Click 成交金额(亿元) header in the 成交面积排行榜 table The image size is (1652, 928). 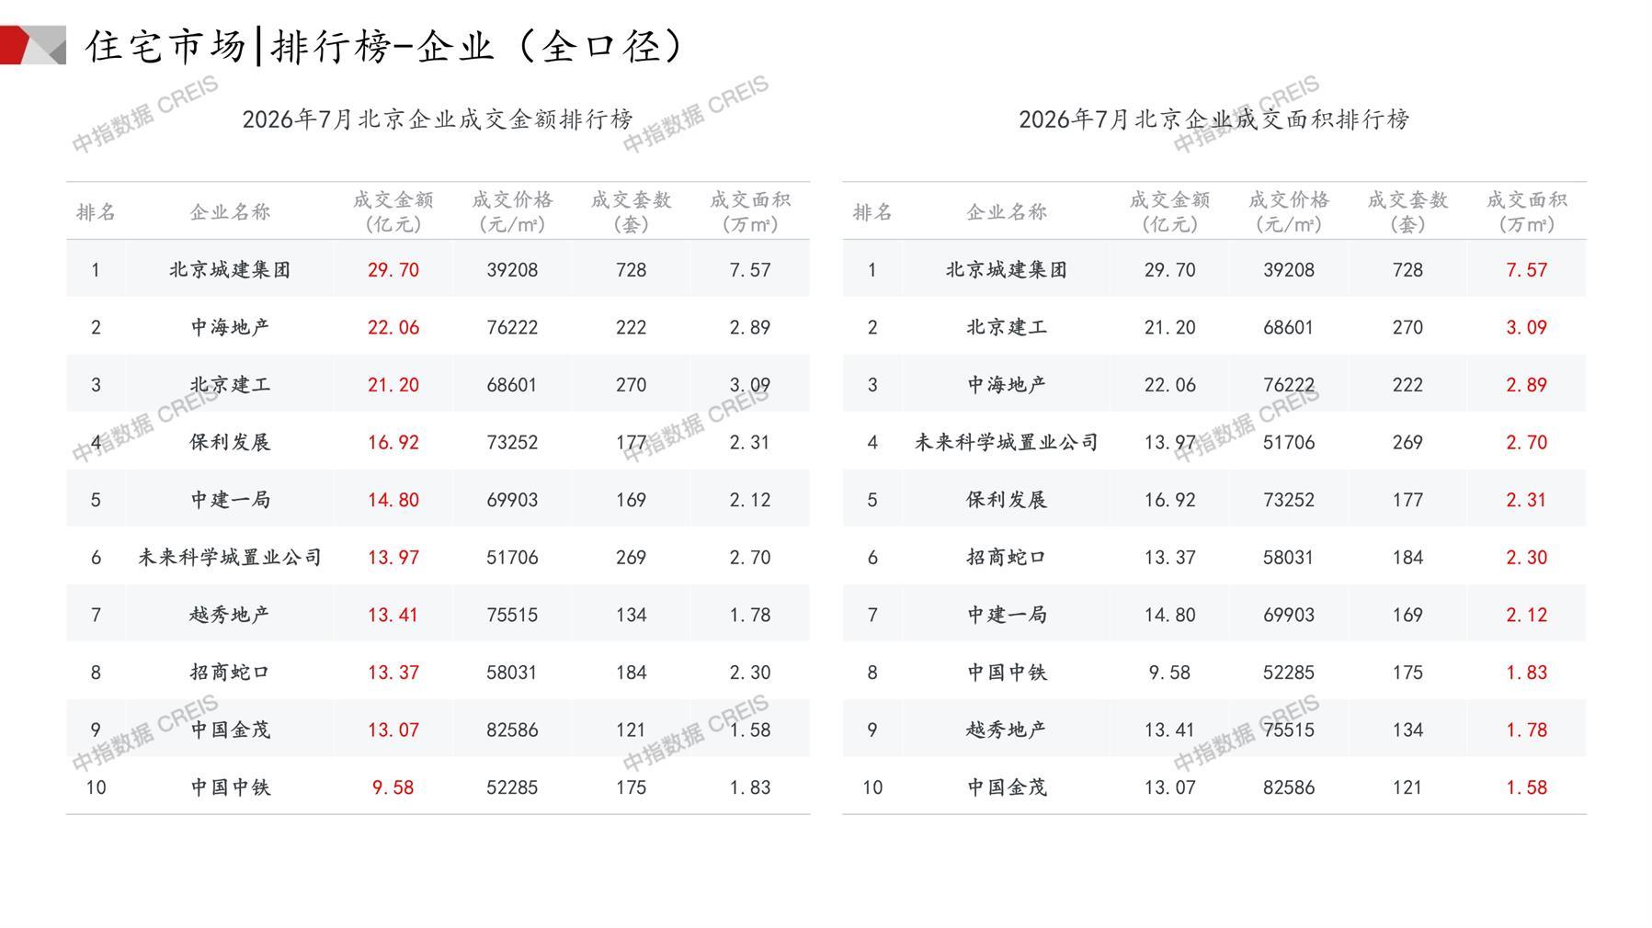[x=1170, y=212]
